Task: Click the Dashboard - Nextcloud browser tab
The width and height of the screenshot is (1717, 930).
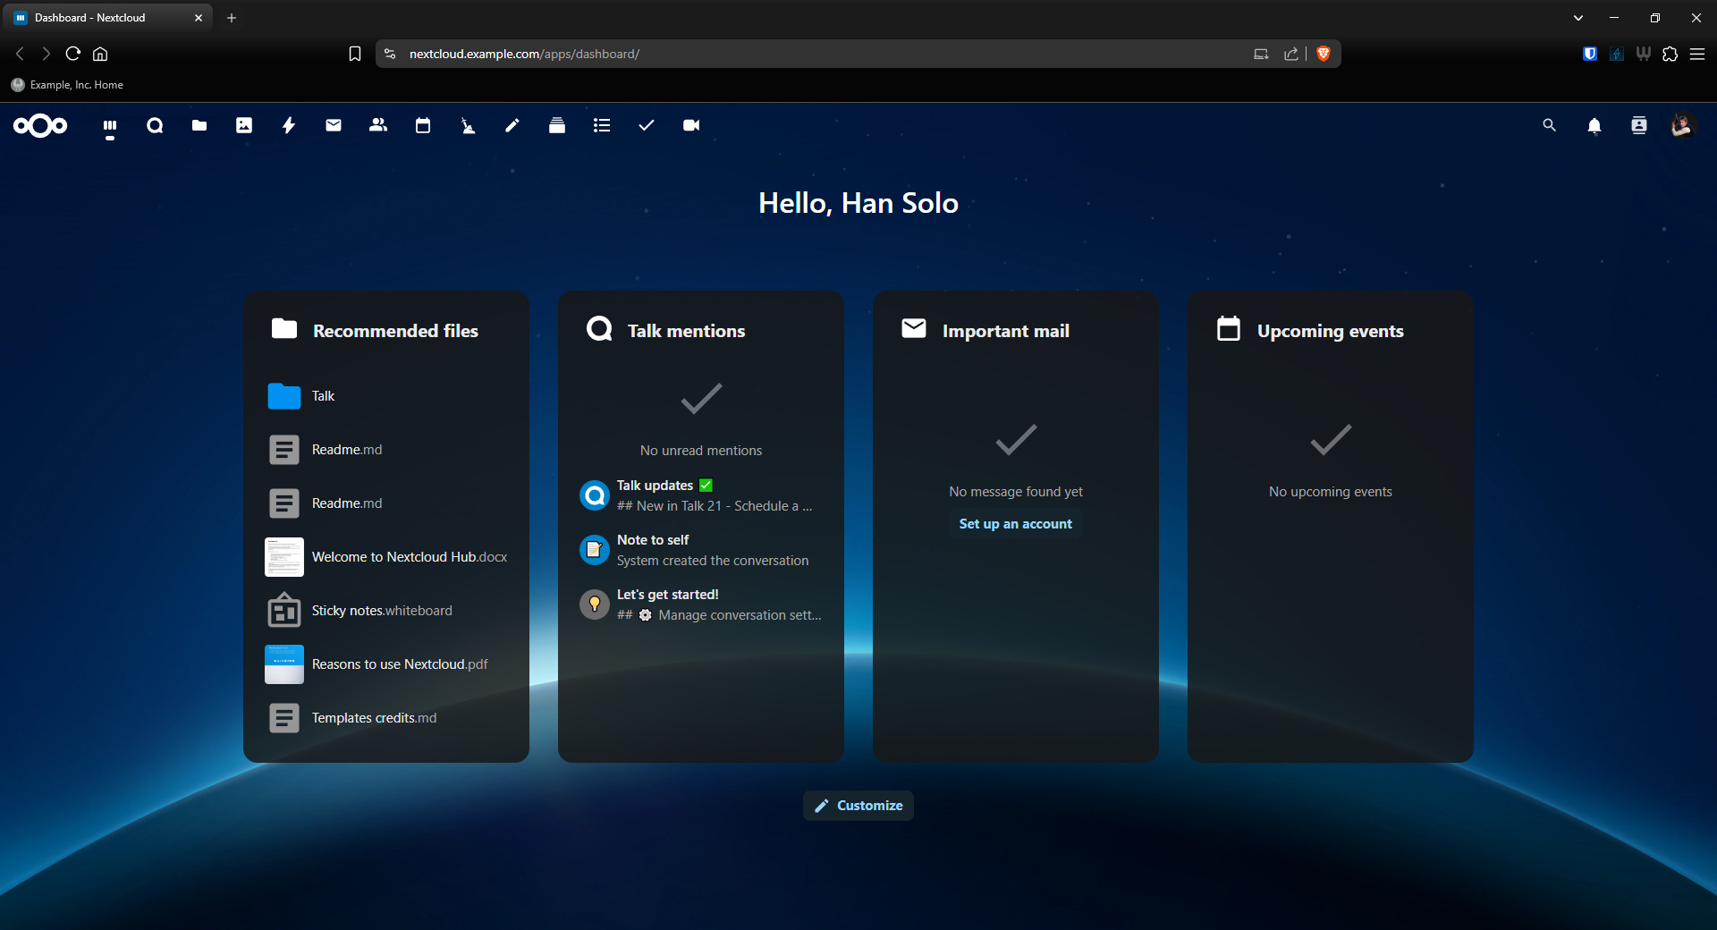Action: click(98, 18)
